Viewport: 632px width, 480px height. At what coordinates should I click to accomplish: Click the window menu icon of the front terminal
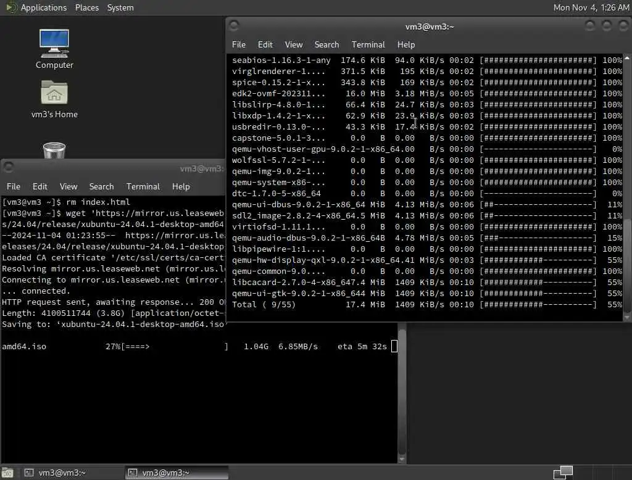point(234,26)
